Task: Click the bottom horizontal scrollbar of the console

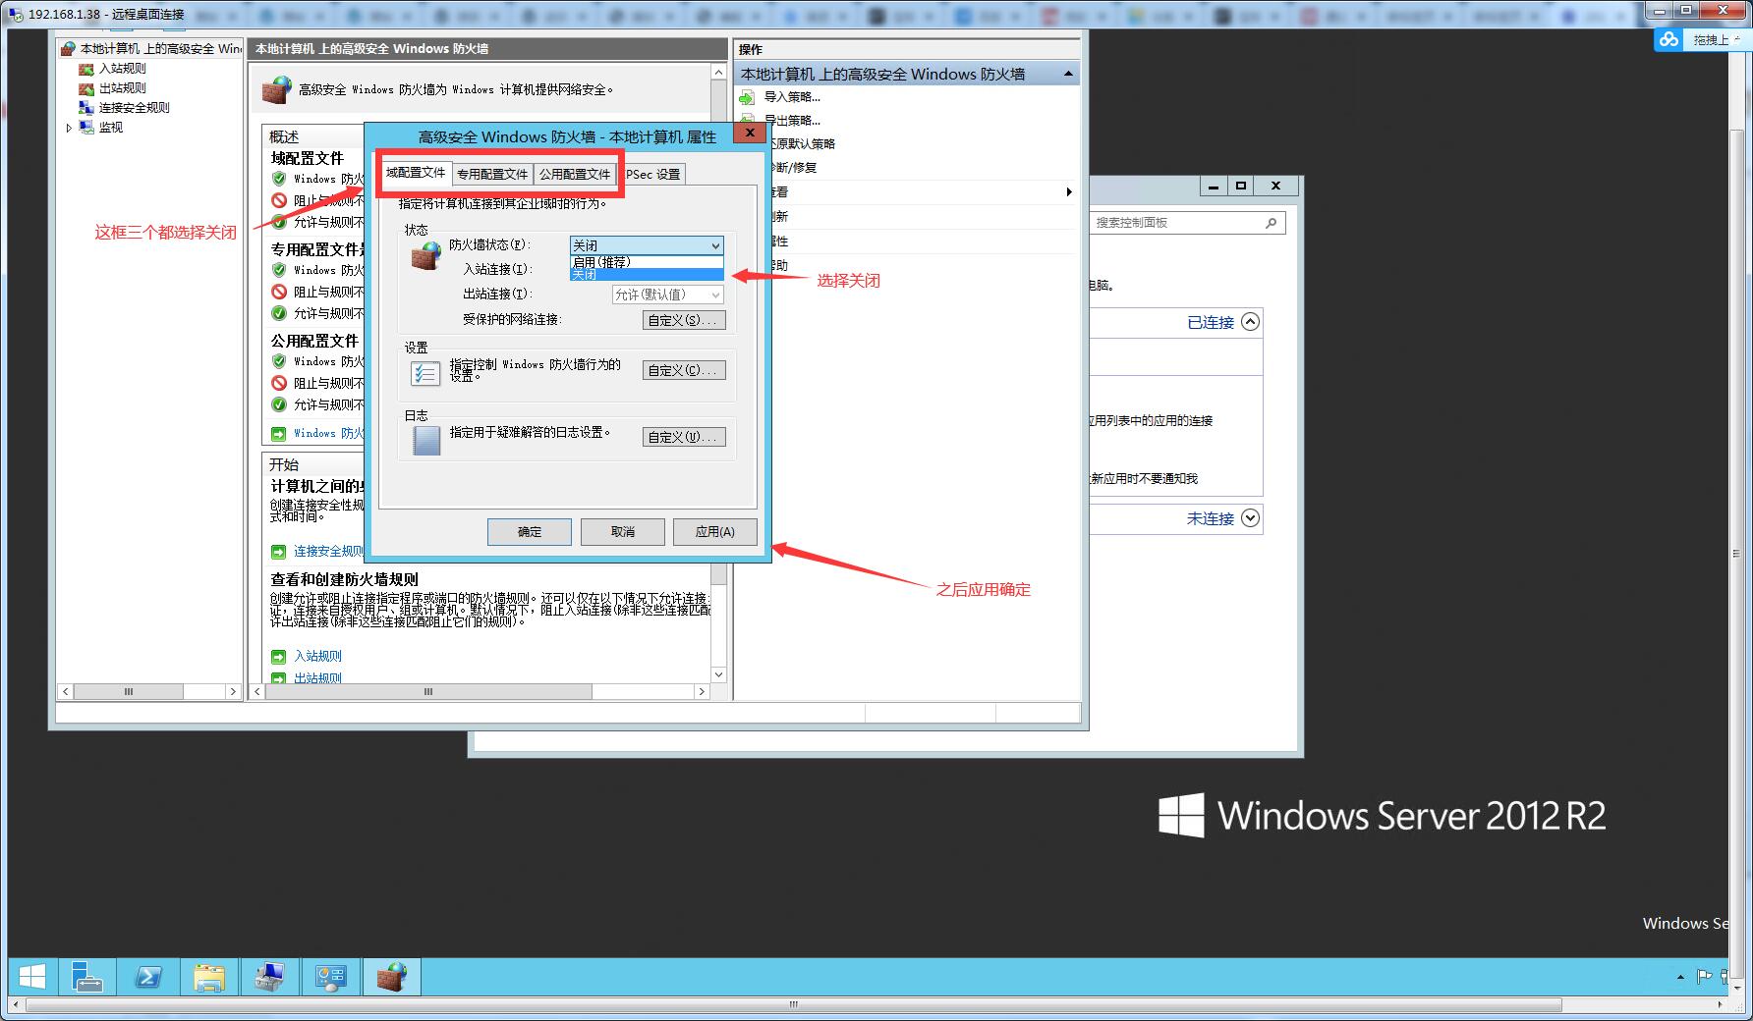Action: coord(427,691)
